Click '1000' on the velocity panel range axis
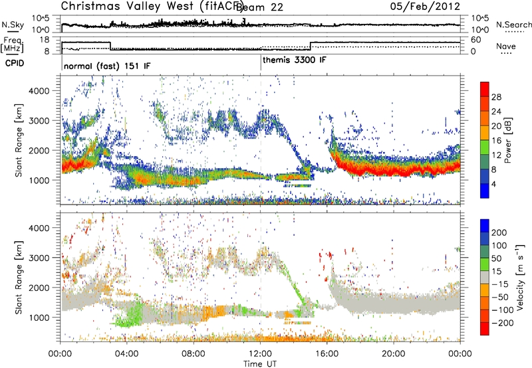This screenshot has width=532, height=368. 39,318
